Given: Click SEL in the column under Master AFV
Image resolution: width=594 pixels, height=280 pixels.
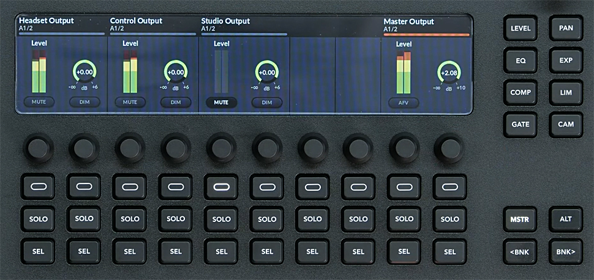Looking at the screenshot, I should [x=404, y=251].
